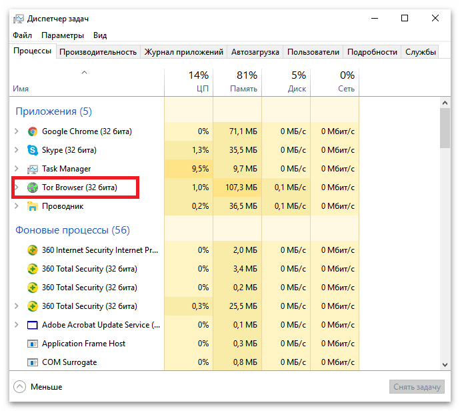Click the 25,5 МБ memory value
Viewport: 460px width, 411px height.
point(243,306)
